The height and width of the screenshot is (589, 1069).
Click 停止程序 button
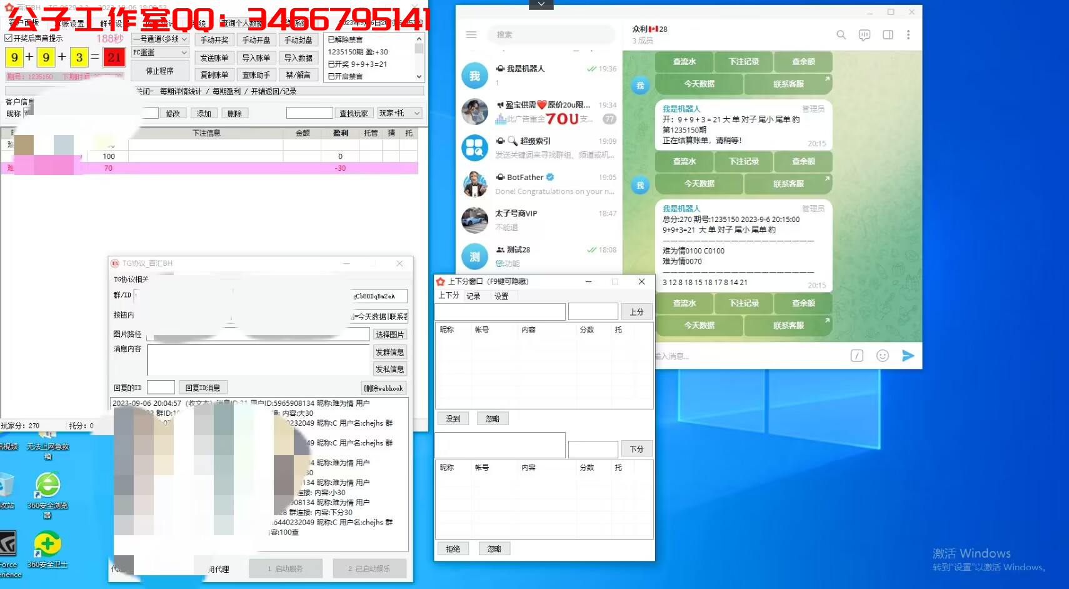tap(159, 71)
